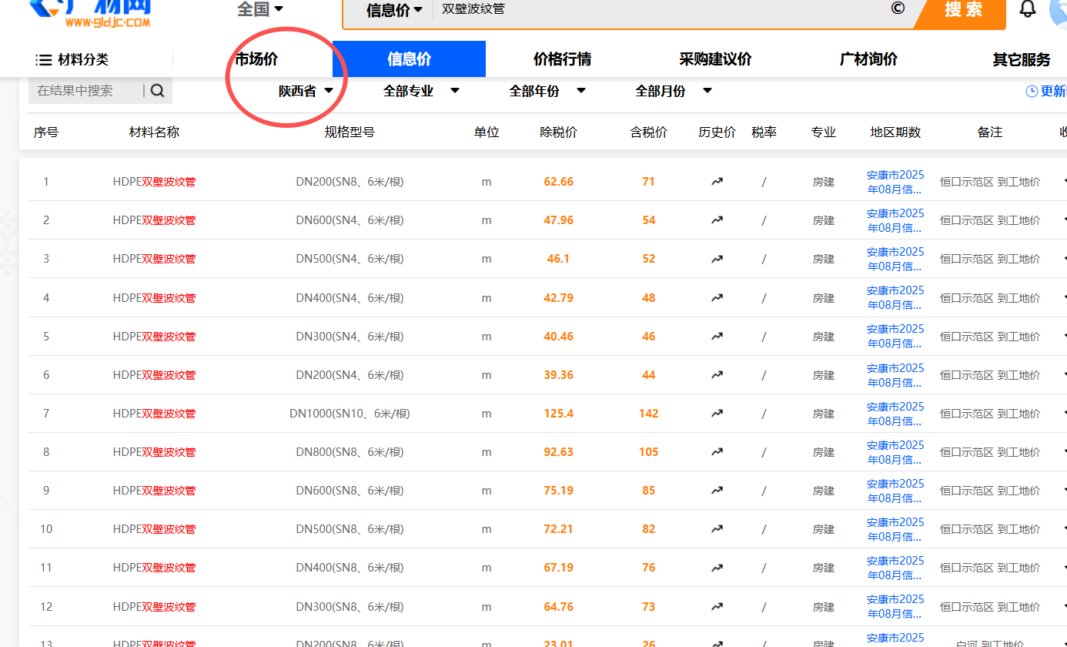View history price icon for first DN200 row
This screenshot has width=1067, height=647.
(717, 181)
